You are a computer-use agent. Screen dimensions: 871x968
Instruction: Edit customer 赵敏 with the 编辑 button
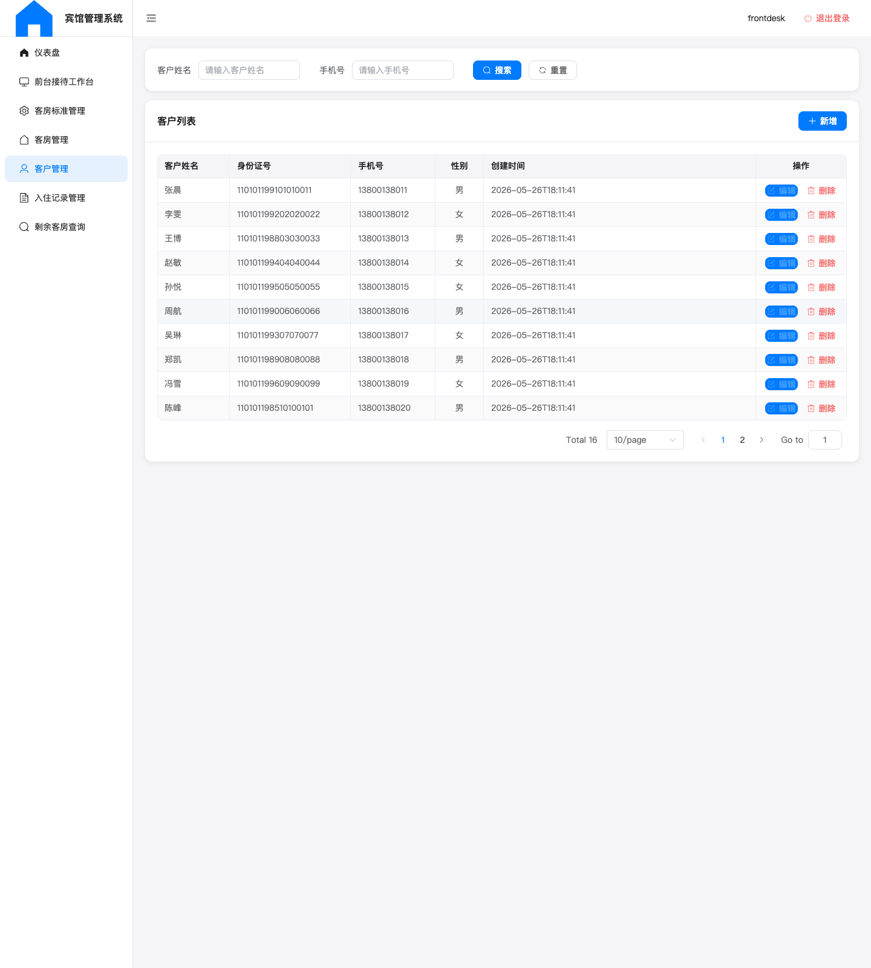coord(781,263)
